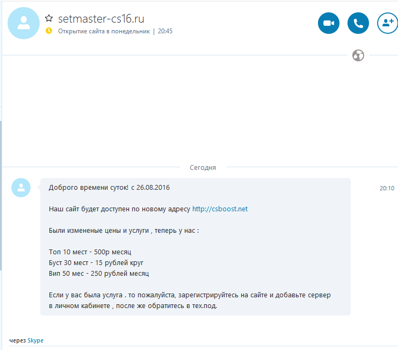This screenshot has width=398, height=350.
Task: Select the contact name setmaster-cs16.ru
Action: (x=101, y=19)
